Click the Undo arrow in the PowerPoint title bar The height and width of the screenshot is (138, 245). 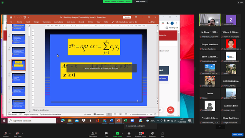tap(15, 17)
